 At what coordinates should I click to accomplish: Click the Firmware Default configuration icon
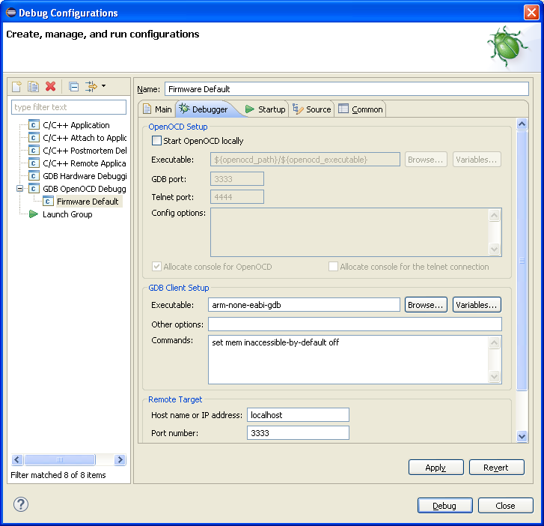(x=48, y=202)
